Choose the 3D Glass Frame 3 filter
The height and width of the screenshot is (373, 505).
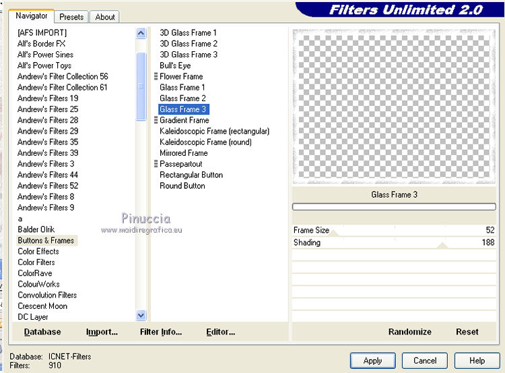[189, 55]
